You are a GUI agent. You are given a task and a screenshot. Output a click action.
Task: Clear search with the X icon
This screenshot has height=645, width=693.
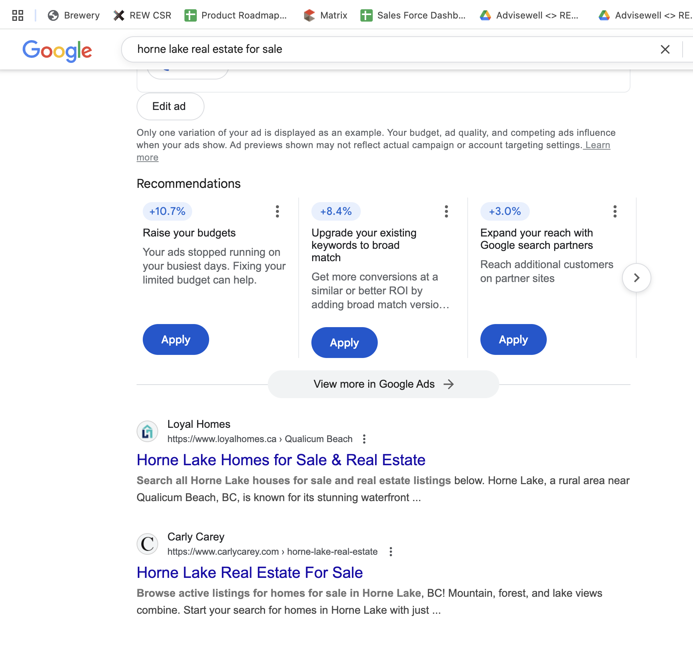point(665,49)
